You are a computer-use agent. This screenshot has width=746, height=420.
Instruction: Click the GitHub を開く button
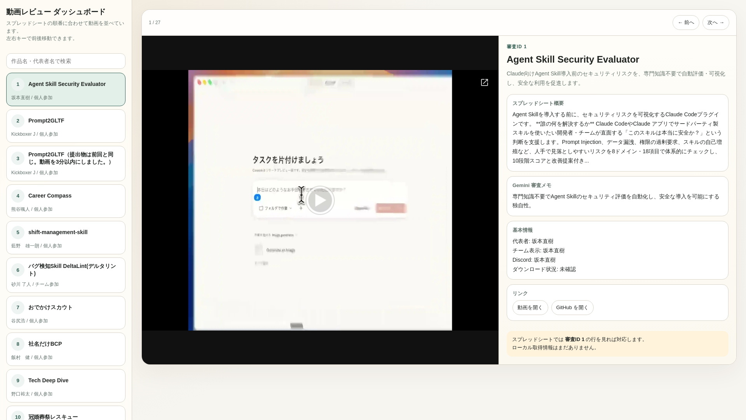pyautogui.click(x=572, y=308)
